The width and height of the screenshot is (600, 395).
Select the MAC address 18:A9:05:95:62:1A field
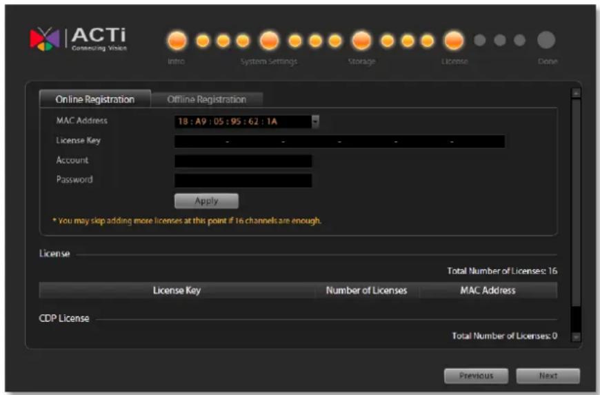(243, 121)
